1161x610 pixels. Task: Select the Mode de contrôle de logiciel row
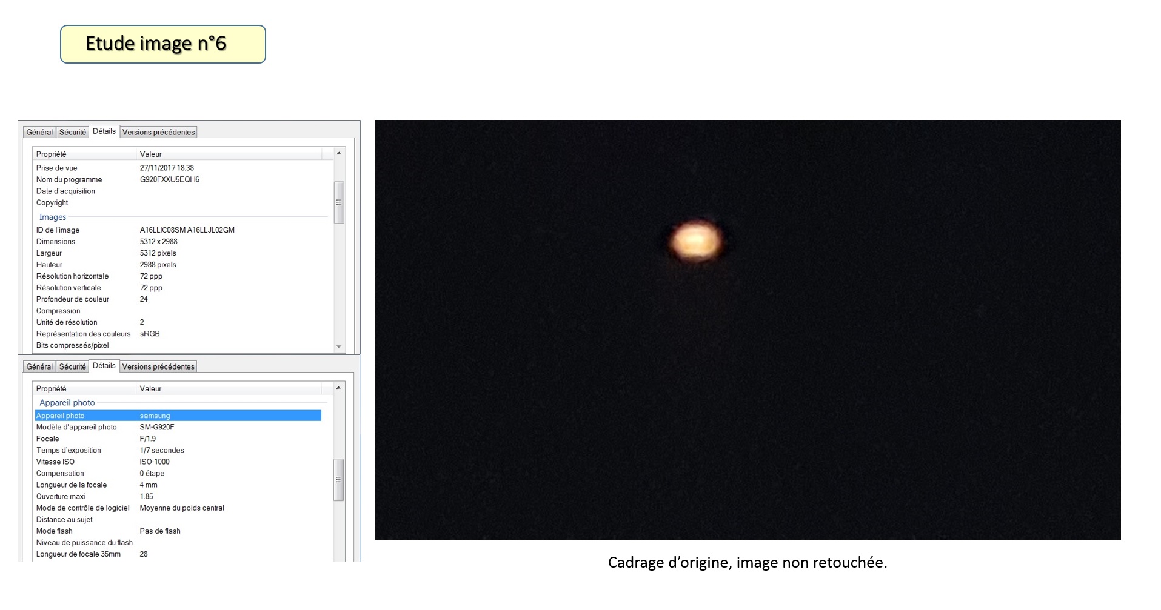[x=178, y=508]
